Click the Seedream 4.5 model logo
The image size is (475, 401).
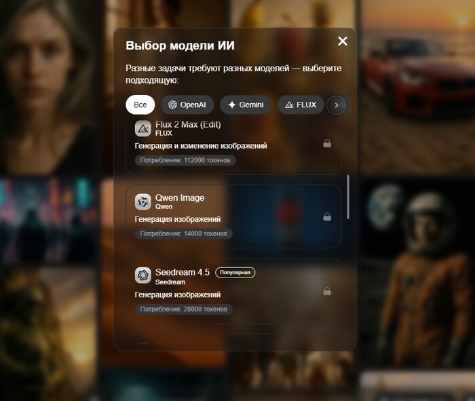point(142,275)
